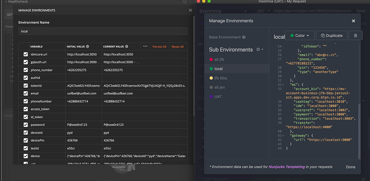
Task: Click the red dot of sit jfb
Action: coord(211,59)
